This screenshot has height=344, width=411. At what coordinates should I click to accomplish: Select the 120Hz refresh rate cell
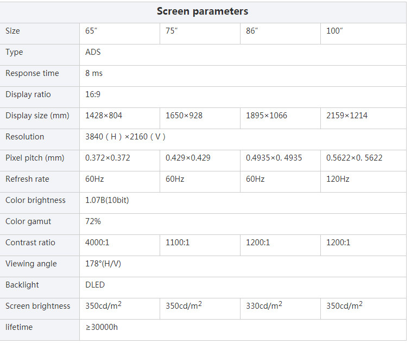[x=338, y=179]
